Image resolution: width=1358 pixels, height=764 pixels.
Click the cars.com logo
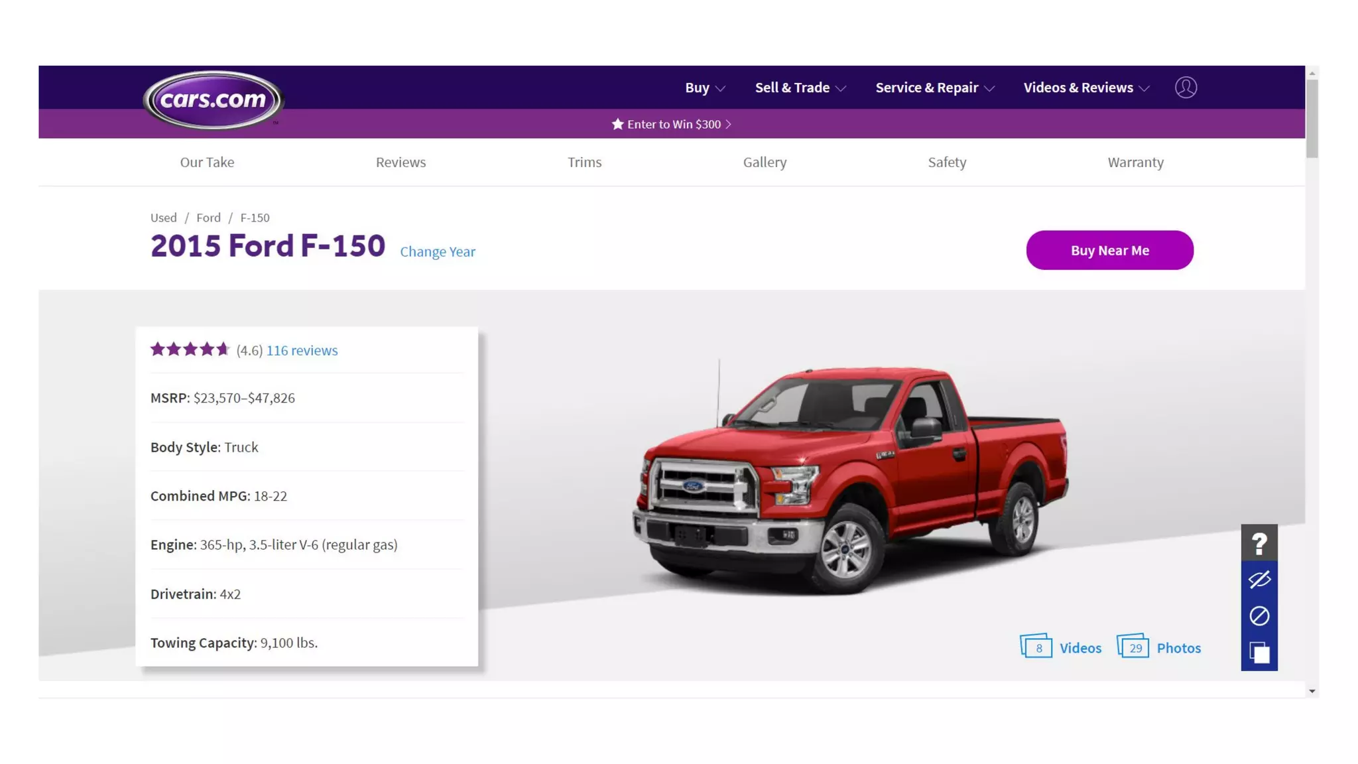pos(213,100)
